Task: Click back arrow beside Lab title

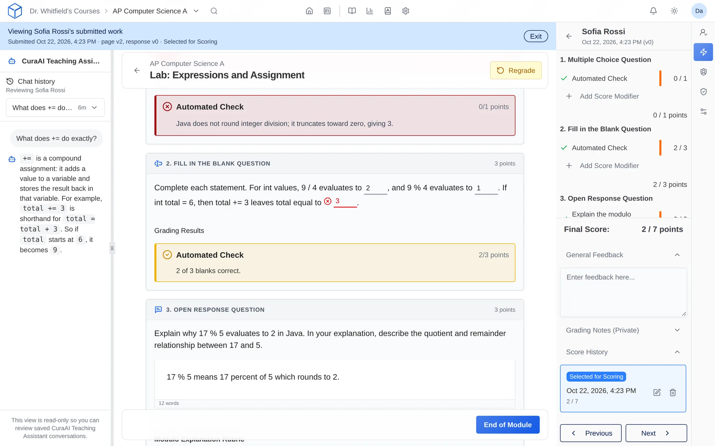Action: (137, 70)
